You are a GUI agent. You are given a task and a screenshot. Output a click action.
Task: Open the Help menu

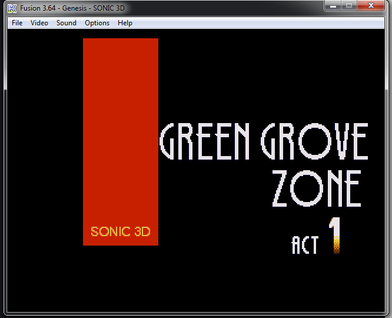click(125, 23)
